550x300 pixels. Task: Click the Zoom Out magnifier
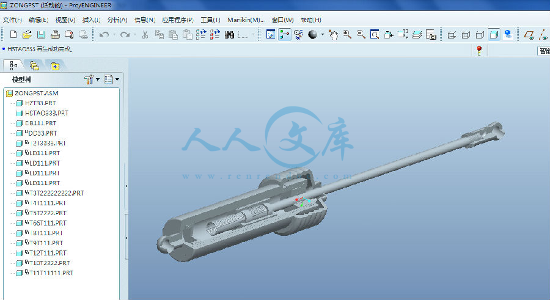(361, 34)
